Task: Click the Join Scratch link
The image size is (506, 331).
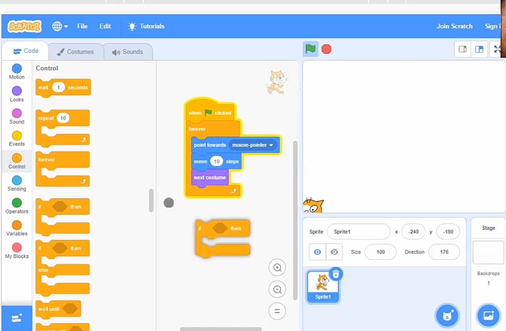Action: point(454,26)
